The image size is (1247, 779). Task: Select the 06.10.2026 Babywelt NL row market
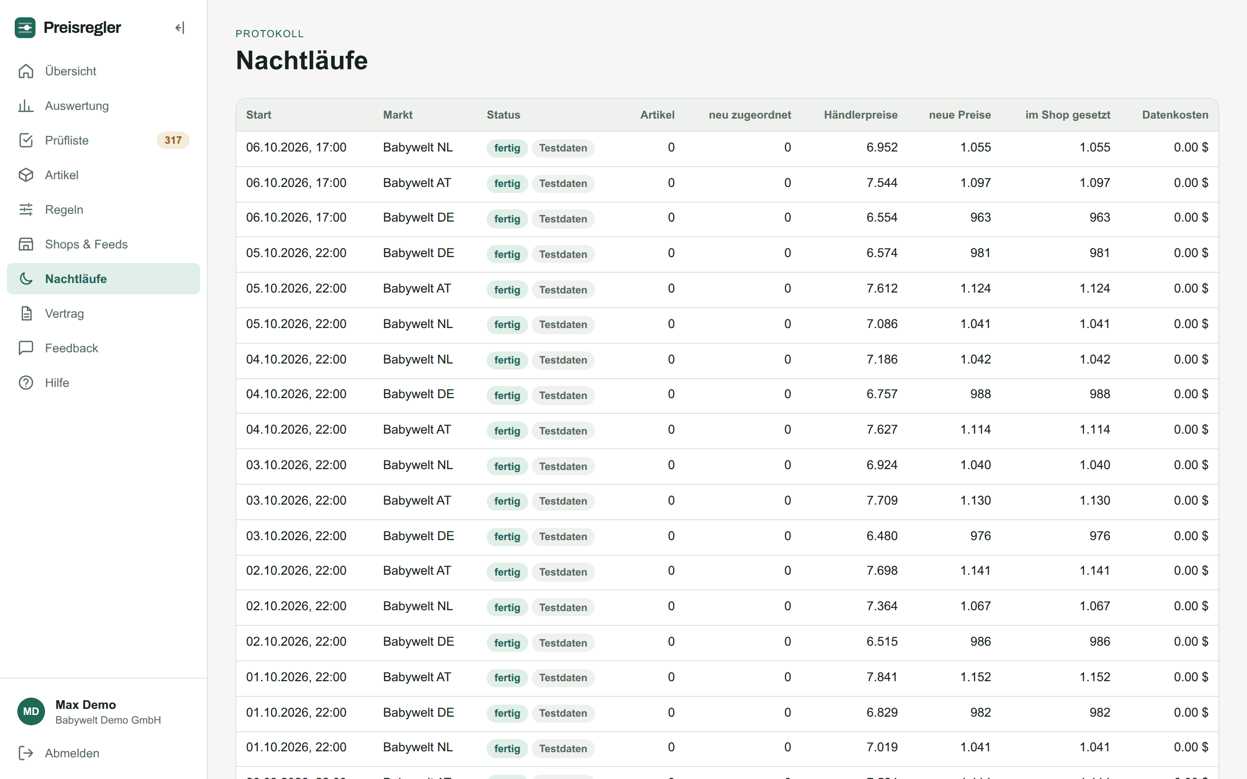(x=418, y=147)
